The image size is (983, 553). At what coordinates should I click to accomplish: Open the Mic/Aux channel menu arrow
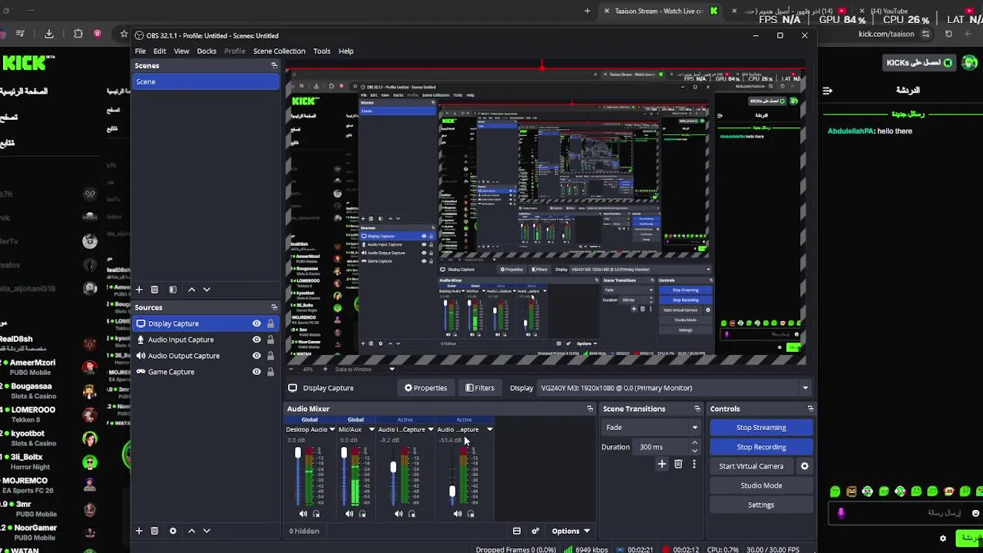[371, 429]
